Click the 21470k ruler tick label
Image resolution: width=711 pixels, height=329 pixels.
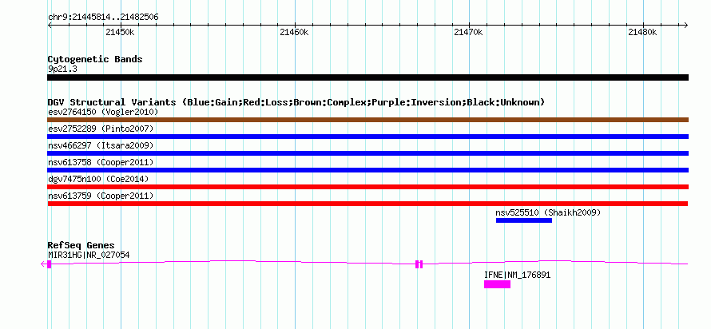[x=468, y=32]
